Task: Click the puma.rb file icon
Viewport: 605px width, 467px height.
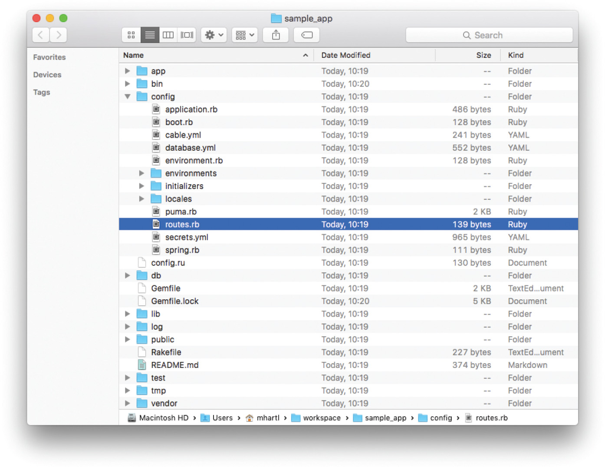Action: pos(156,212)
